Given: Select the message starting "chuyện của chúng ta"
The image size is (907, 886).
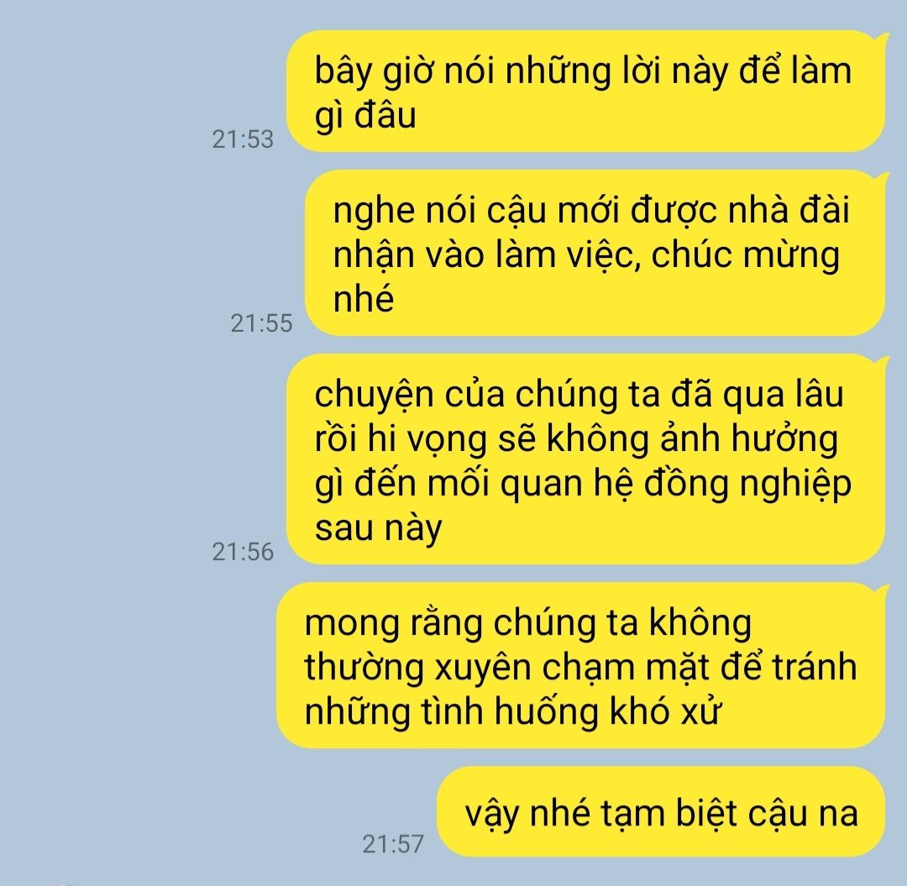Looking at the screenshot, I should [586, 459].
